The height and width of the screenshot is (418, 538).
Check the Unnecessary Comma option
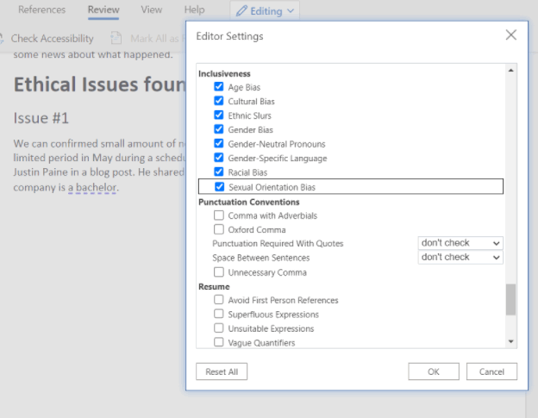(219, 272)
